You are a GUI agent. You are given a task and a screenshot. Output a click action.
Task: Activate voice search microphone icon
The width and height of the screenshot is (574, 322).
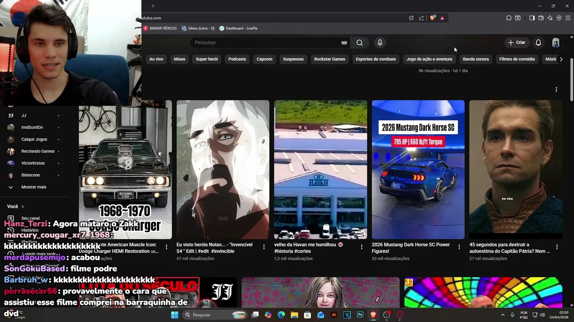pyautogui.click(x=380, y=42)
